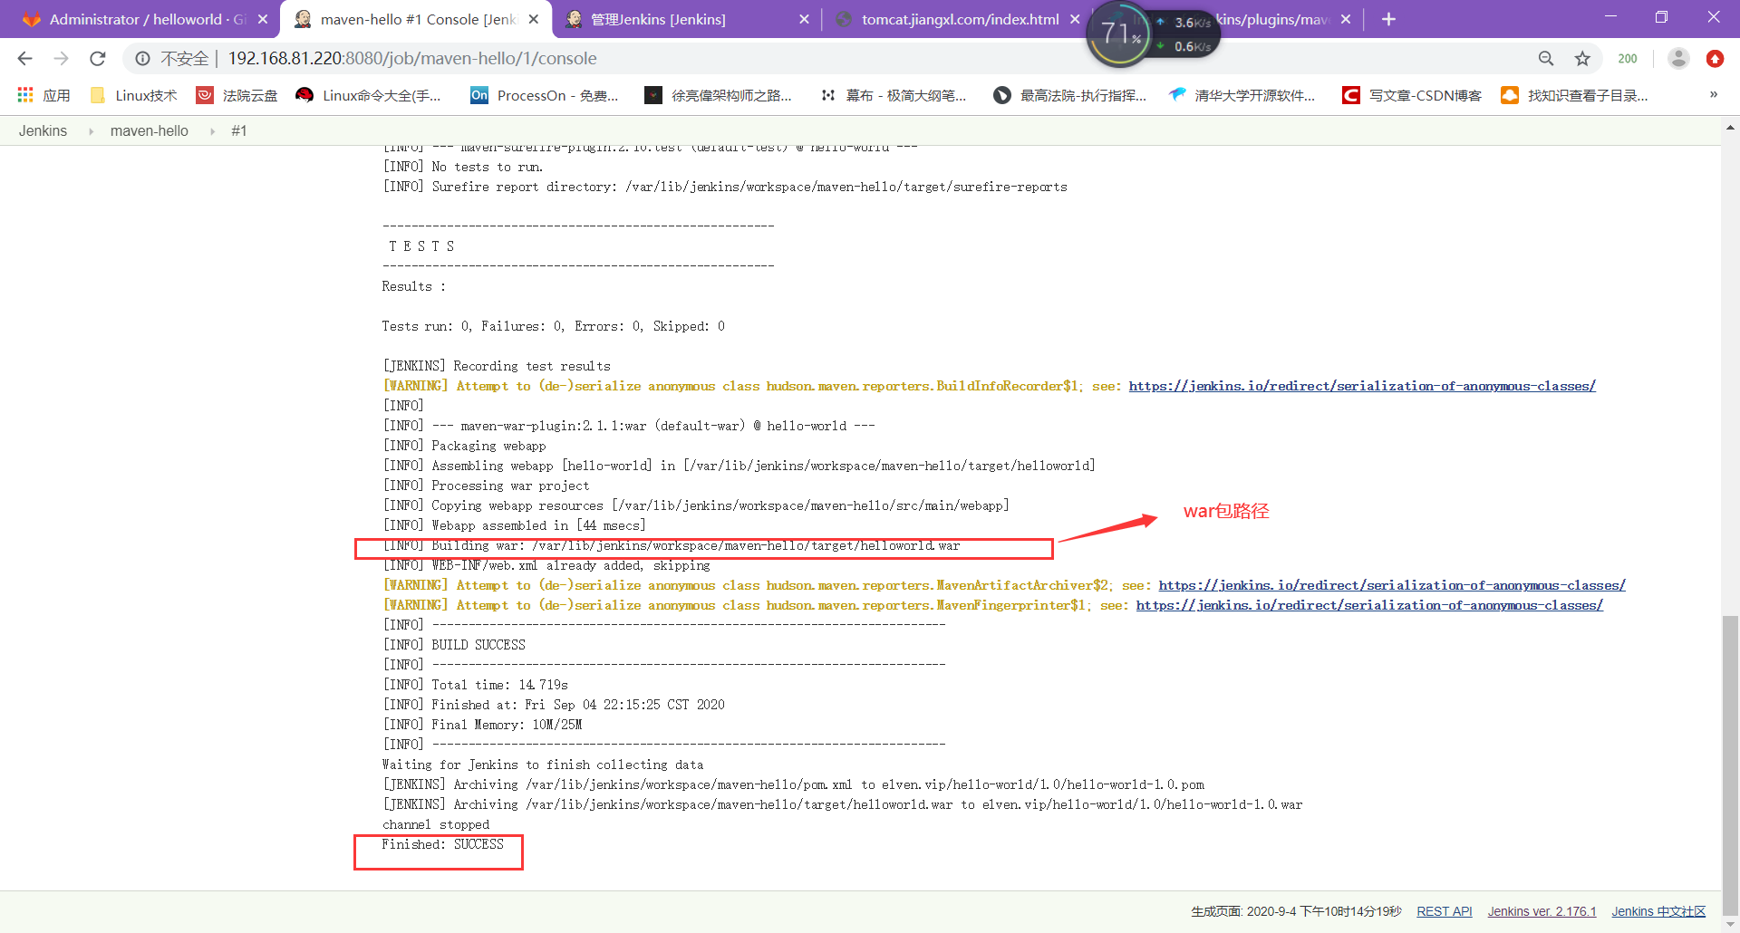Screen dimensions: 1740x933
Task: Open the 法院云盘 bookmark
Action: point(237,95)
